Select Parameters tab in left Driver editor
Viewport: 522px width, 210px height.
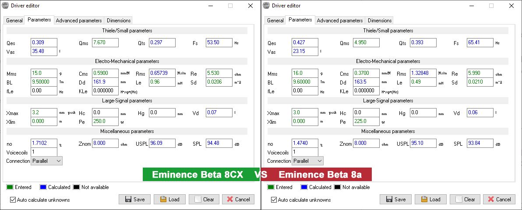pos(39,20)
